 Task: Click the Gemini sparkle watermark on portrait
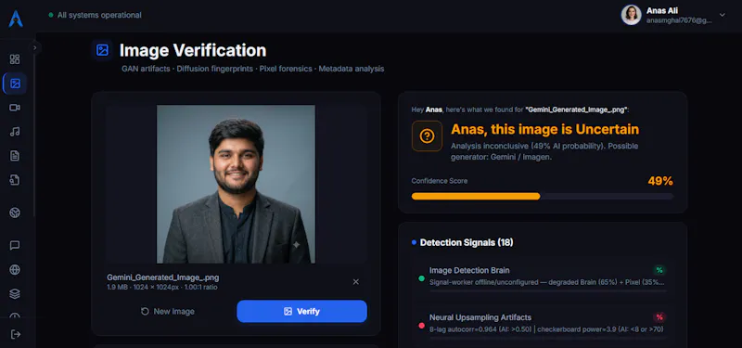[296, 245]
